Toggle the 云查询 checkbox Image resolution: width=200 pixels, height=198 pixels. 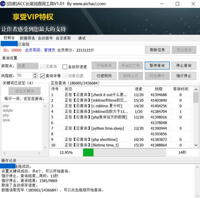tap(42, 66)
